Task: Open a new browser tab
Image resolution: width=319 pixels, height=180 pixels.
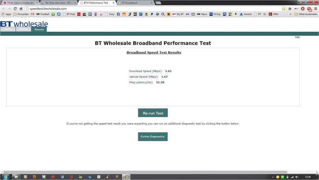Action: point(158,3)
